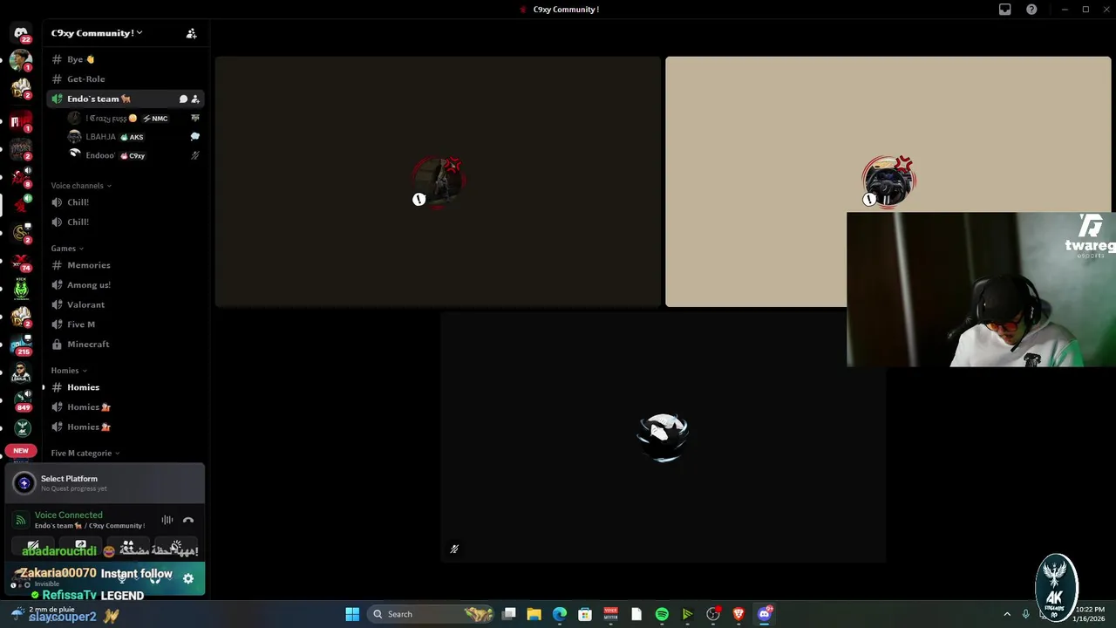Open user ! Crazy puss in voice list
The height and width of the screenshot is (628, 1116).
tap(133, 118)
